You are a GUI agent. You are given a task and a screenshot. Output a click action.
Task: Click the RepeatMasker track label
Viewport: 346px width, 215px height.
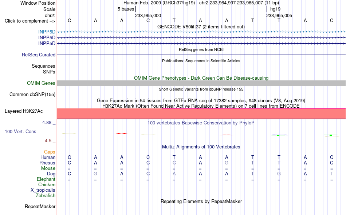click(x=40, y=206)
